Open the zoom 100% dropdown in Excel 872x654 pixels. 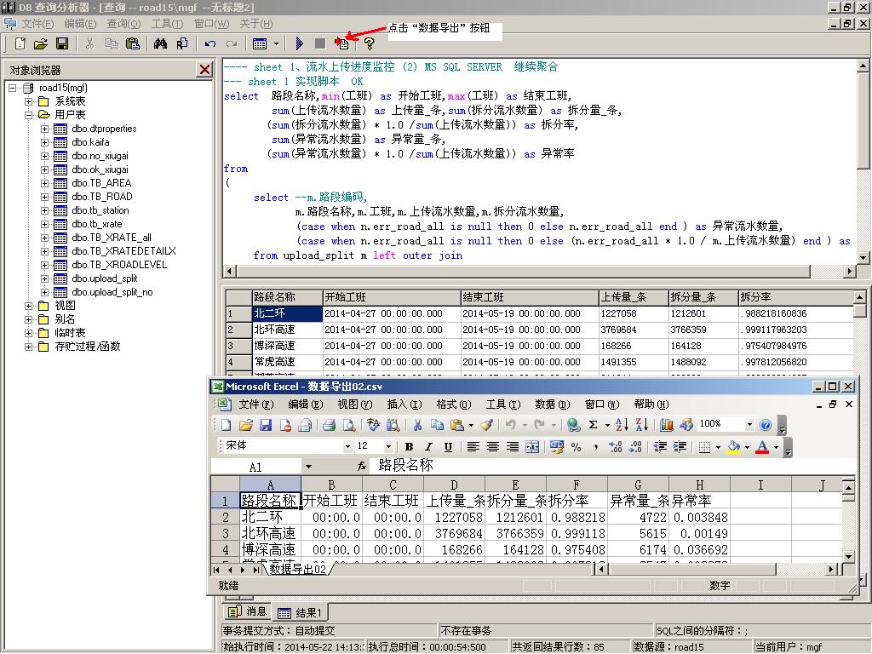coord(749,425)
